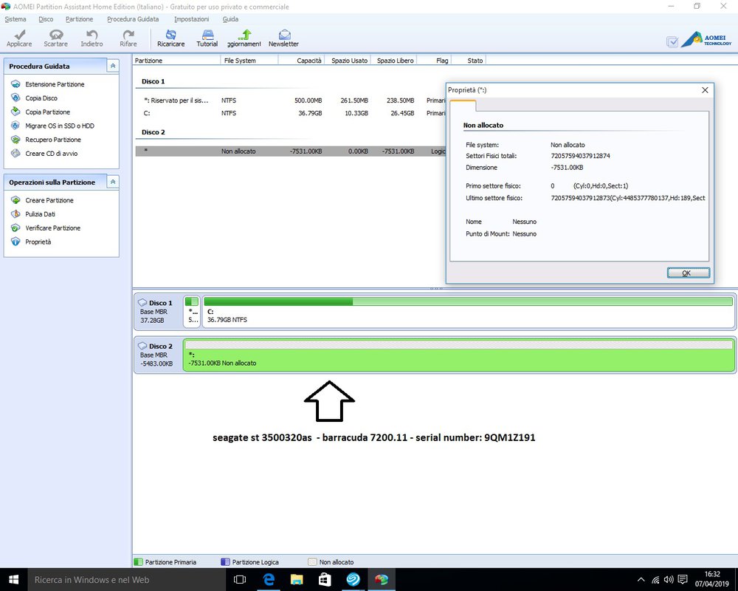Collapse the Procedura Guidata panel

(112, 66)
